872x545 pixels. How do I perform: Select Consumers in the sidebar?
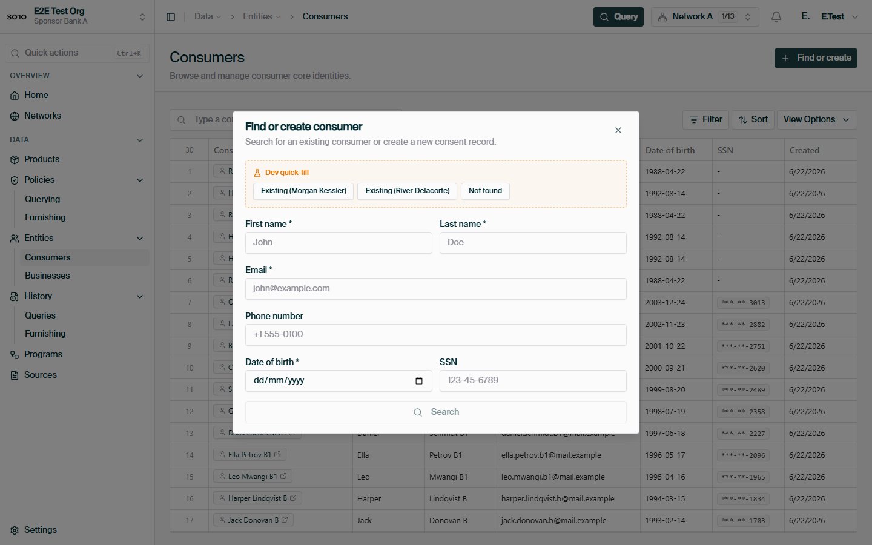[85, 257]
